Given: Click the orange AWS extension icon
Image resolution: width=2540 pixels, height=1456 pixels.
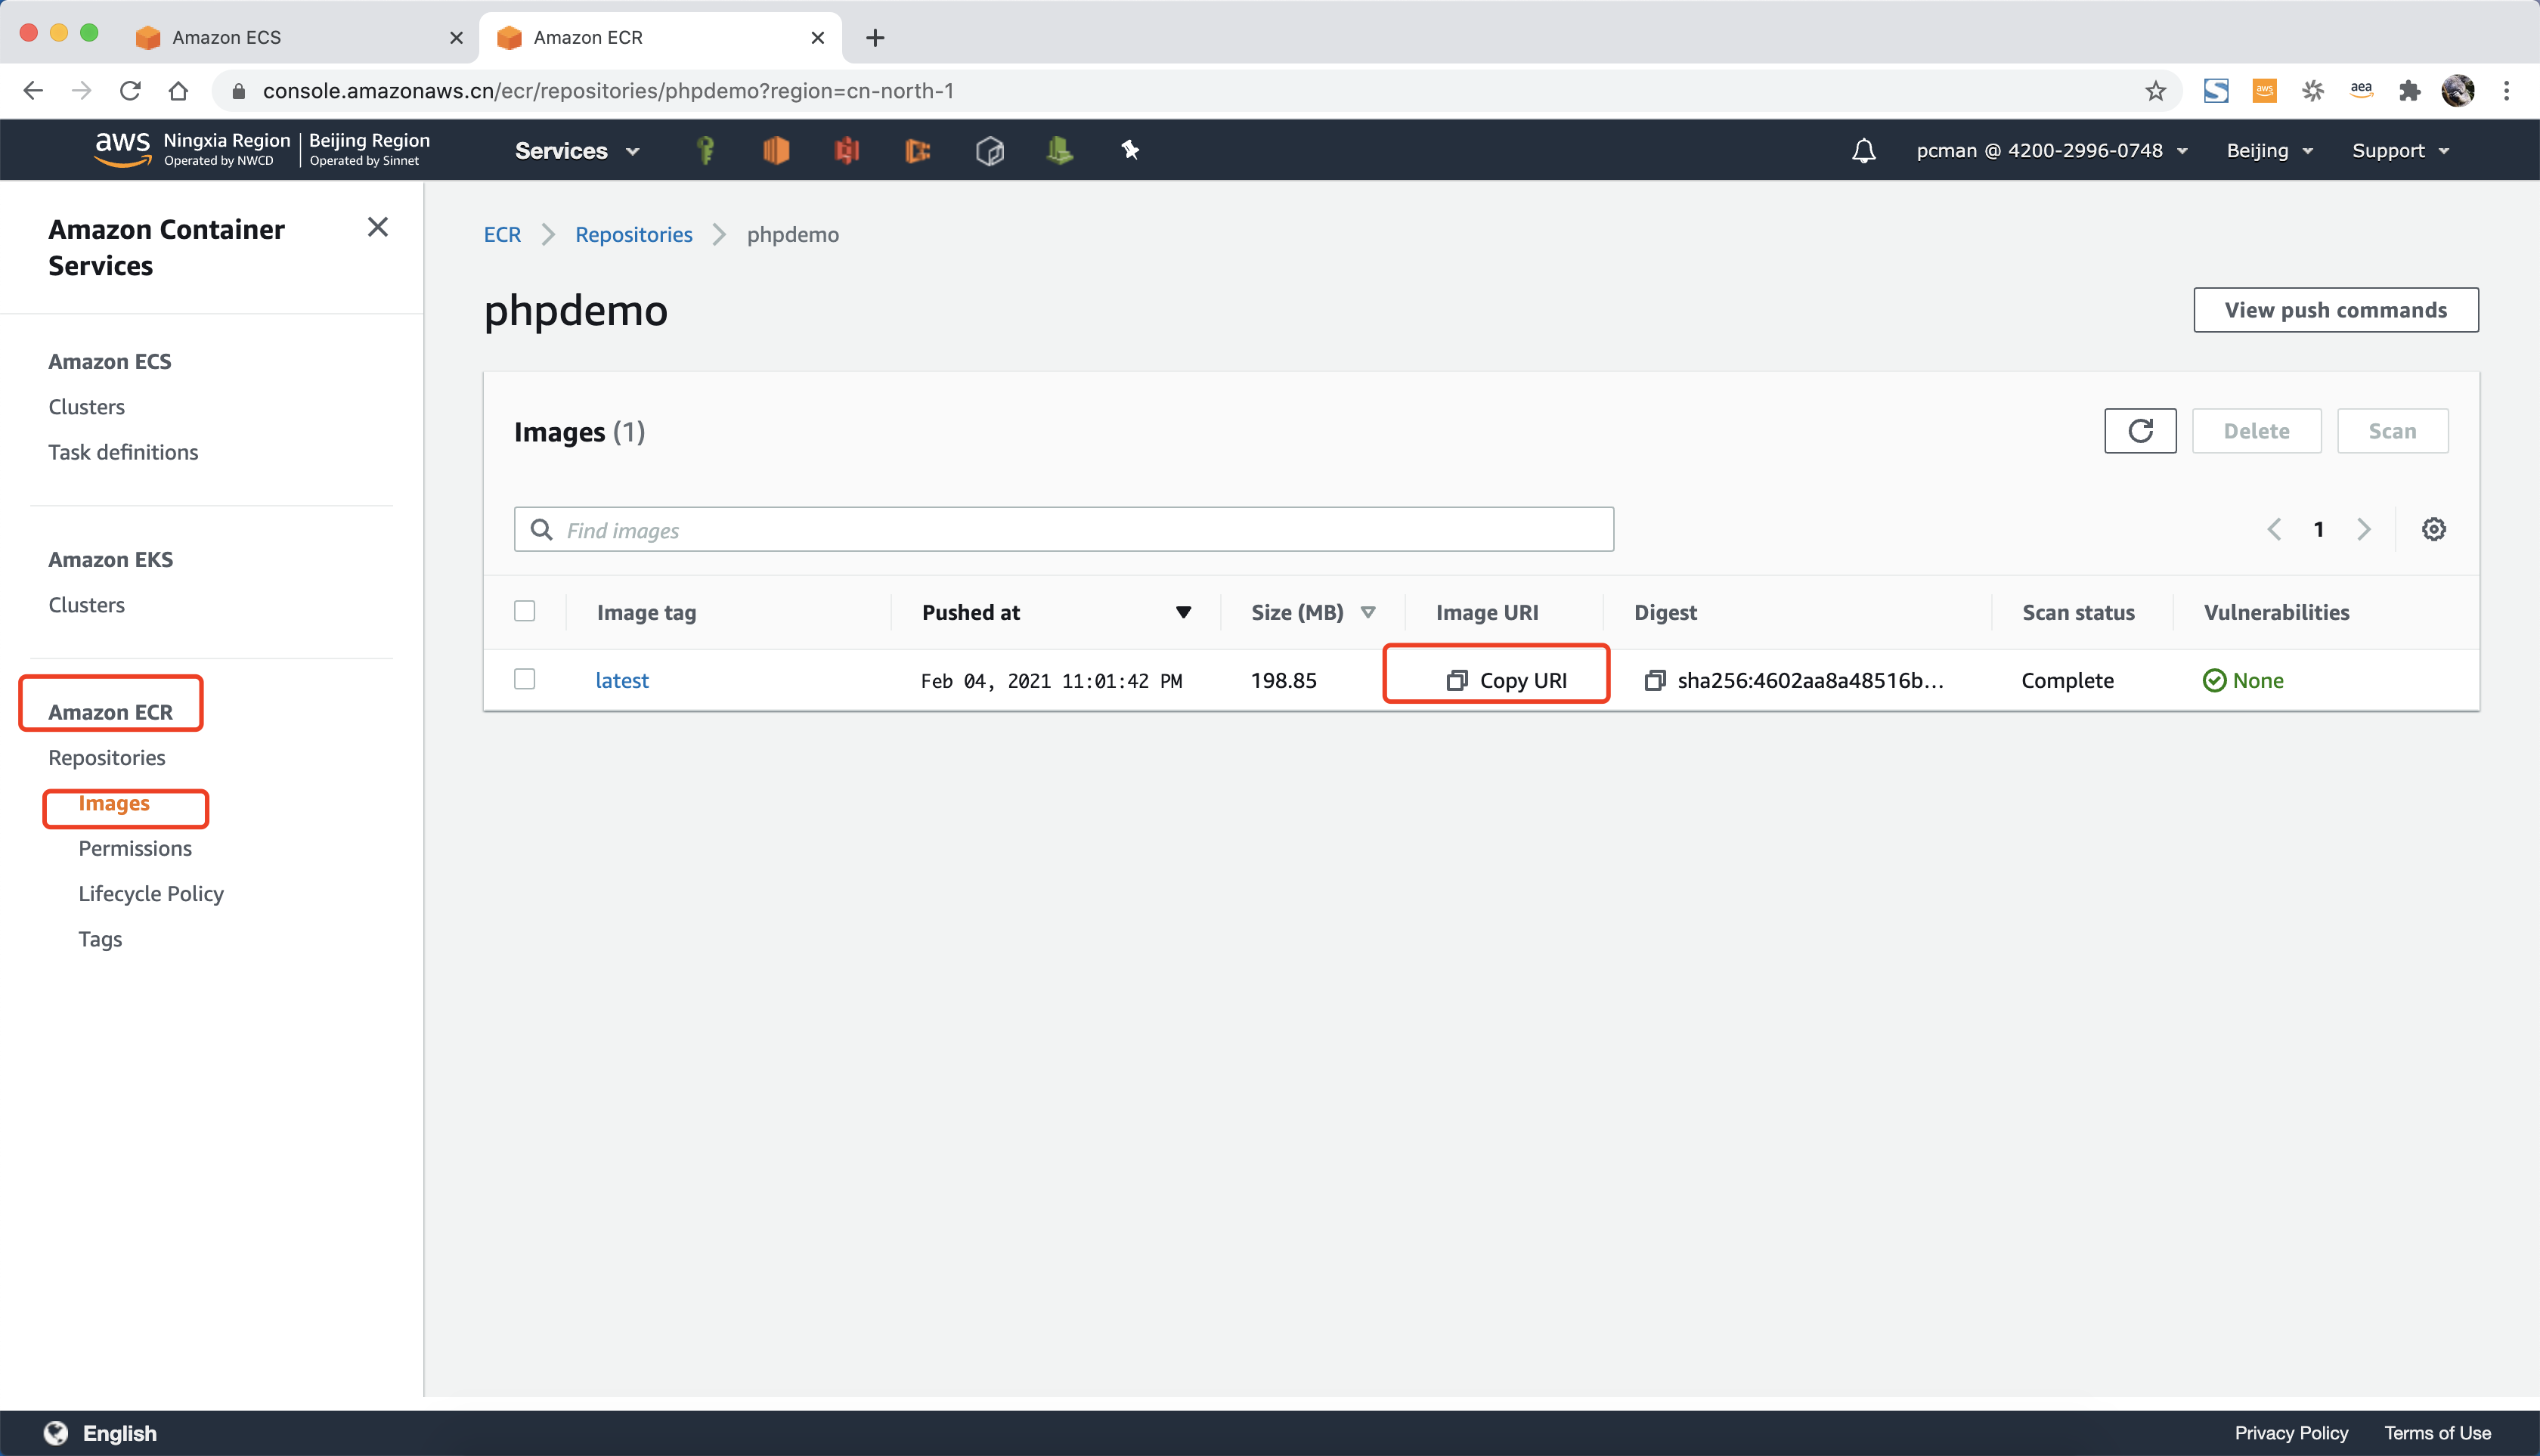Looking at the screenshot, I should (x=2264, y=91).
